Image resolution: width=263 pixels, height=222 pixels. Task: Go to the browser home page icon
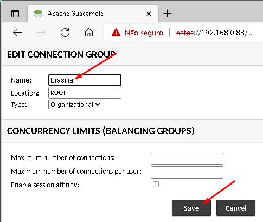click(x=89, y=33)
